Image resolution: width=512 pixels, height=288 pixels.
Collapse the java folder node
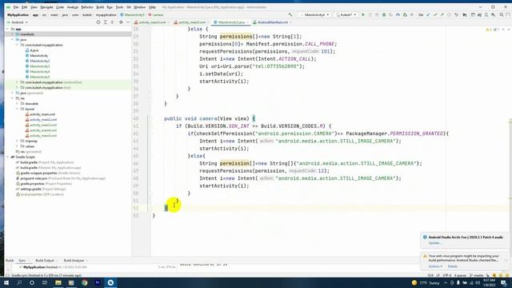(13, 39)
